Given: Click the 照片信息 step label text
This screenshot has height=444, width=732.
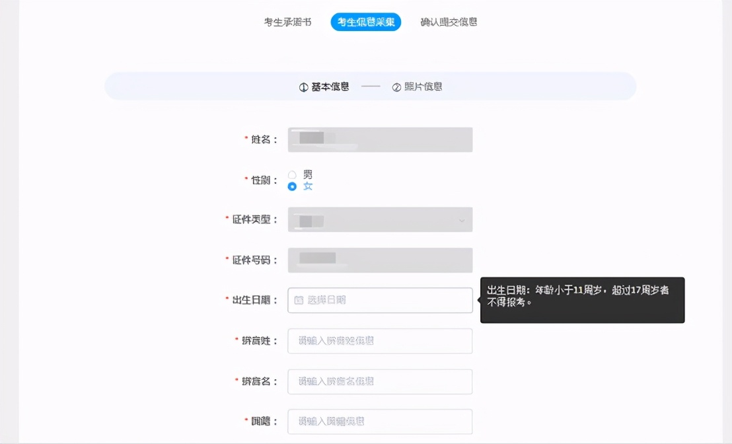Looking at the screenshot, I should pos(425,86).
